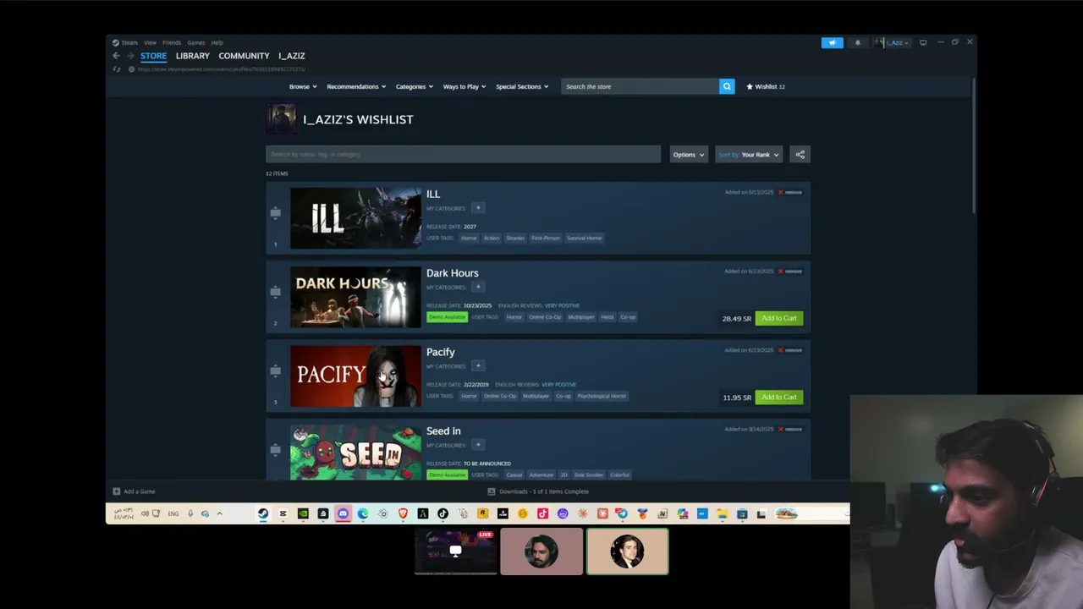Open the View menu
Image resolution: width=1083 pixels, height=609 pixels.
(150, 42)
